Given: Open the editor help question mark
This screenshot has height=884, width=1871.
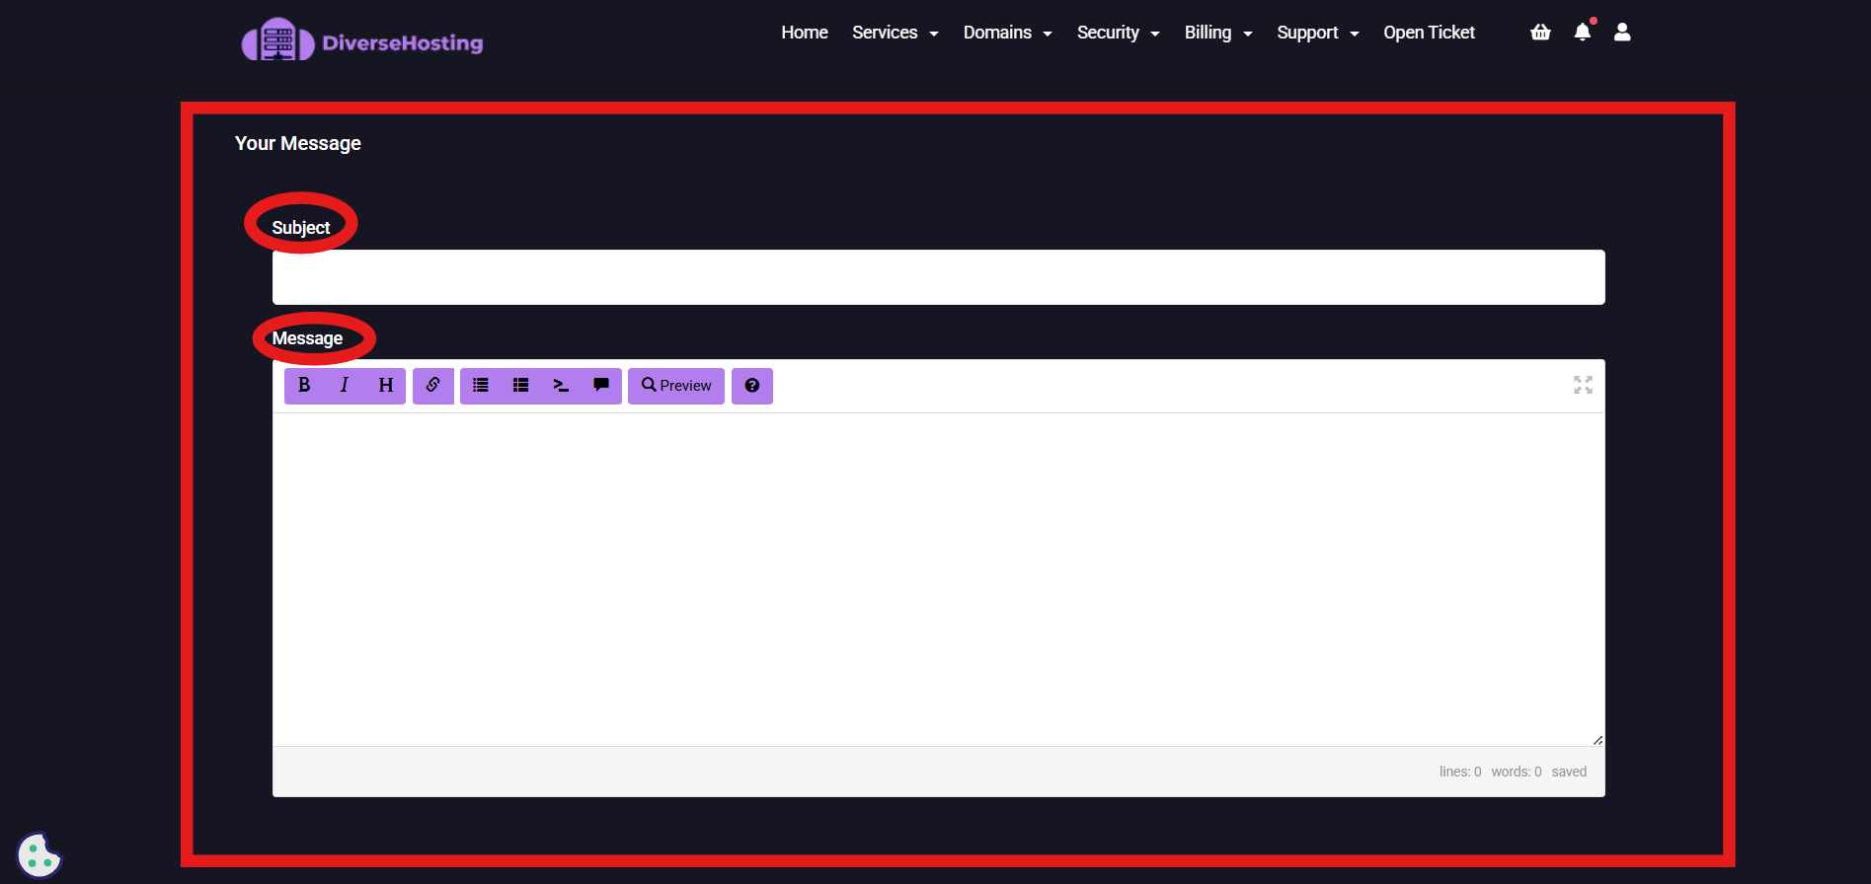Looking at the screenshot, I should pyautogui.click(x=751, y=386).
